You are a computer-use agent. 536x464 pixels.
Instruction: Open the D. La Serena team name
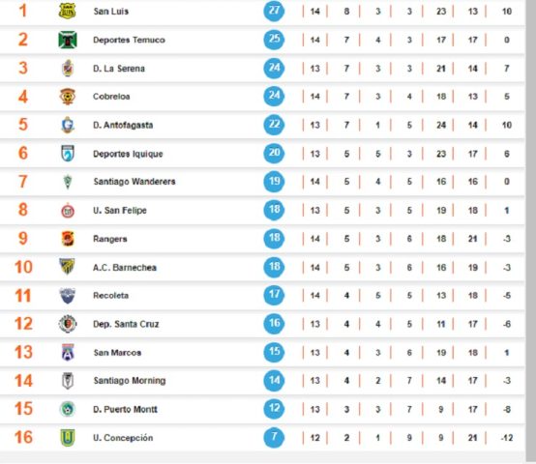point(119,69)
